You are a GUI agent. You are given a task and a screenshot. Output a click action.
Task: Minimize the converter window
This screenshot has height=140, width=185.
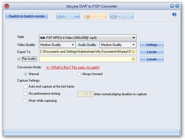tap(172, 6)
